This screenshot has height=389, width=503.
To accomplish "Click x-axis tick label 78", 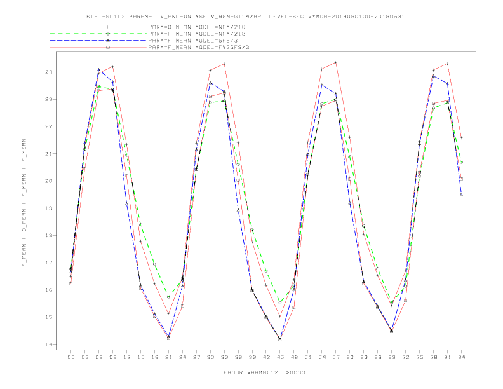I will (x=433, y=357).
